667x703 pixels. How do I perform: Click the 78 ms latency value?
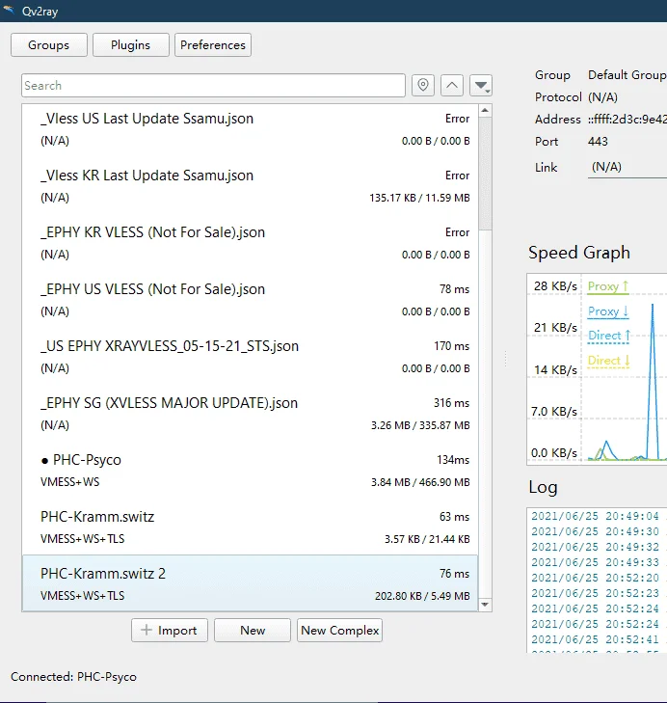tap(454, 289)
